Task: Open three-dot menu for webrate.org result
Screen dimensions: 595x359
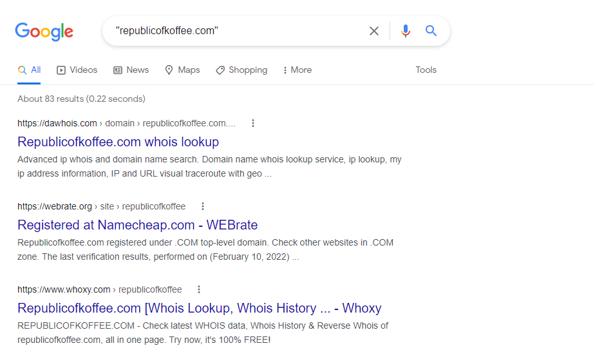Action: click(x=203, y=206)
